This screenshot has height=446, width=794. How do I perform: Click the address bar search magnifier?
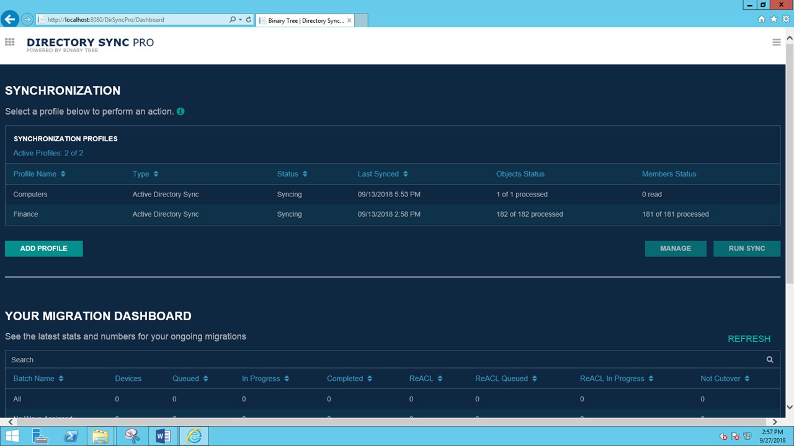point(233,20)
